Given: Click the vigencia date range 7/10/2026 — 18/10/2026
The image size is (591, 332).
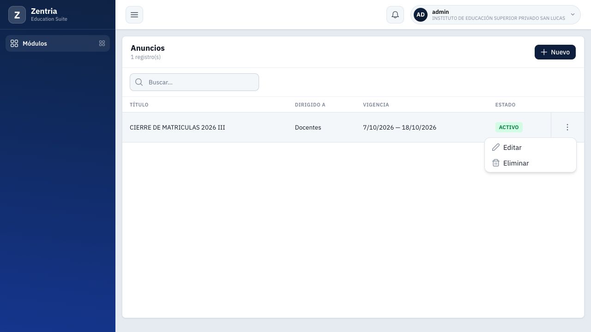Looking at the screenshot, I should (x=399, y=127).
